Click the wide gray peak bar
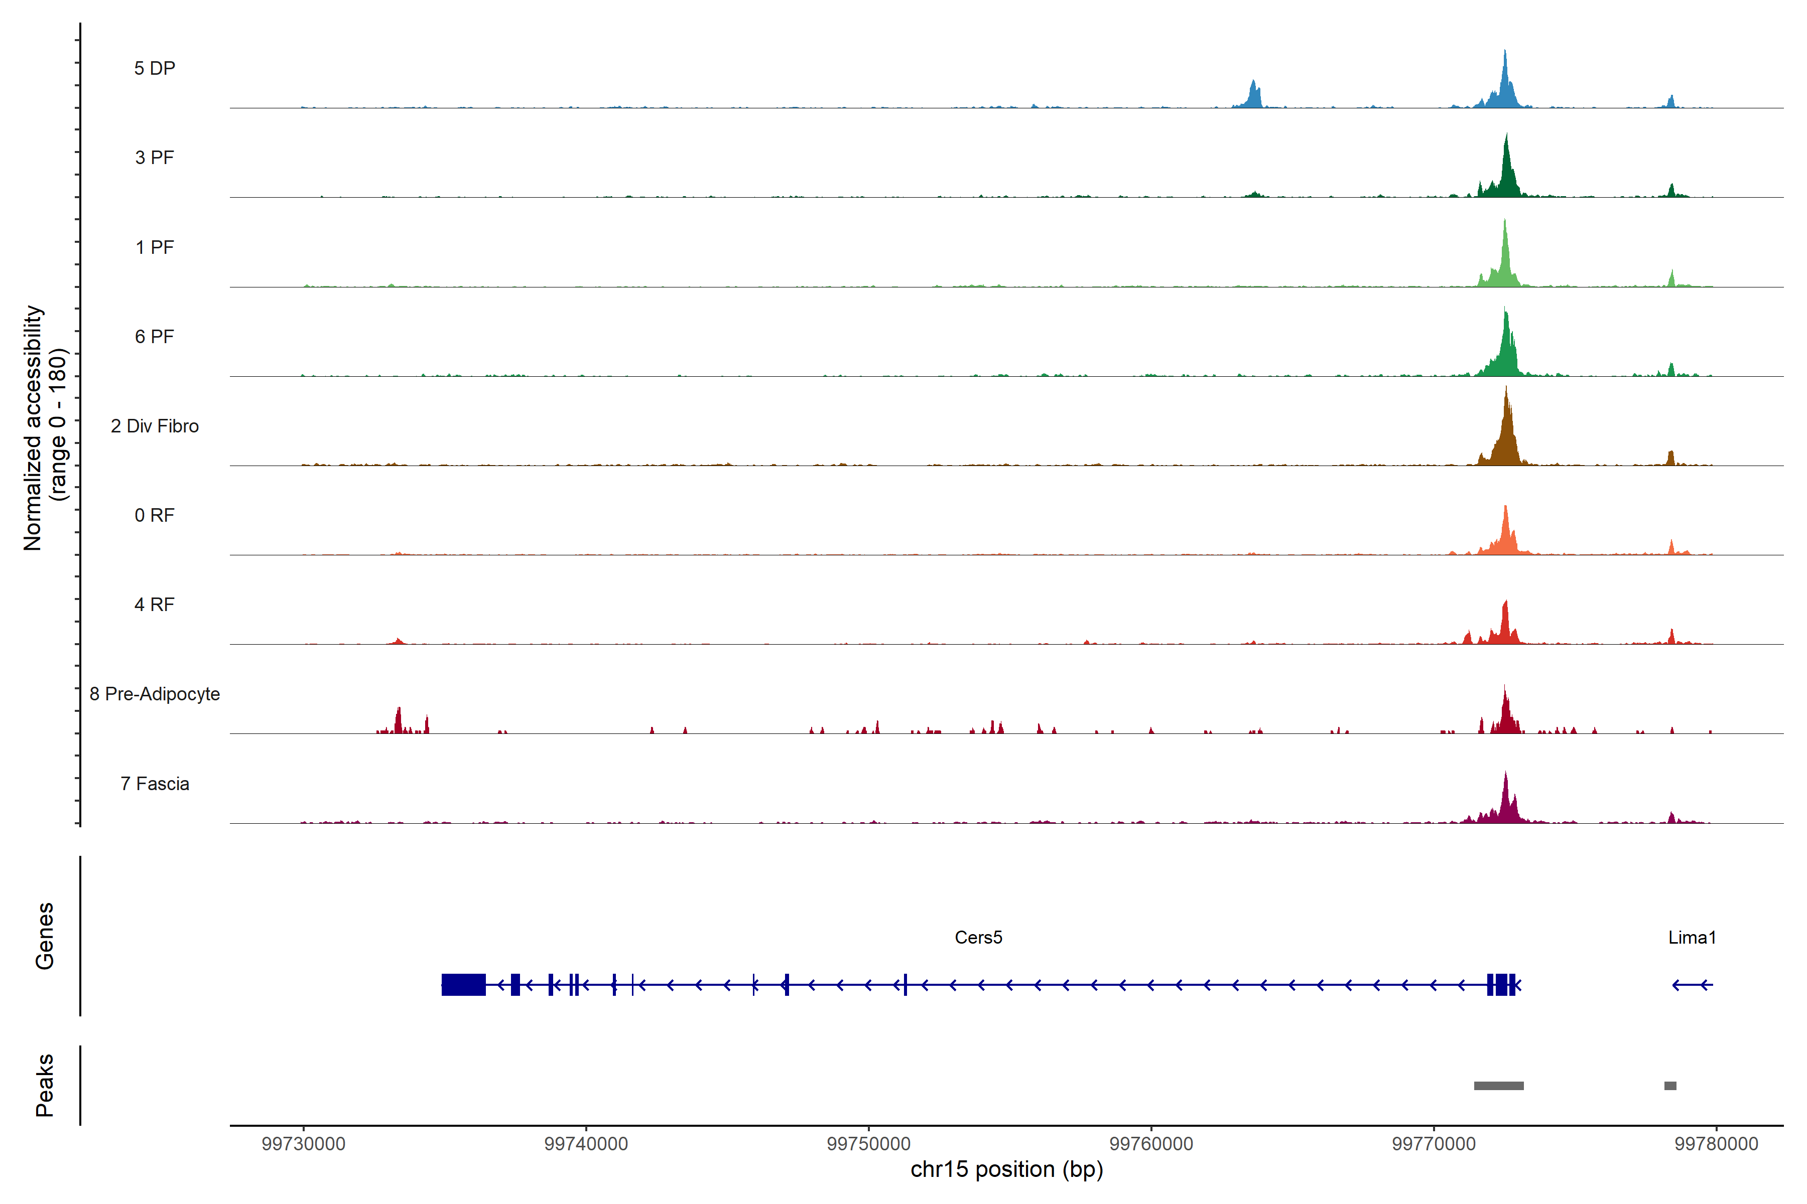The width and height of the screenshot is (1807, 1204). [x=1498, y=1086]
